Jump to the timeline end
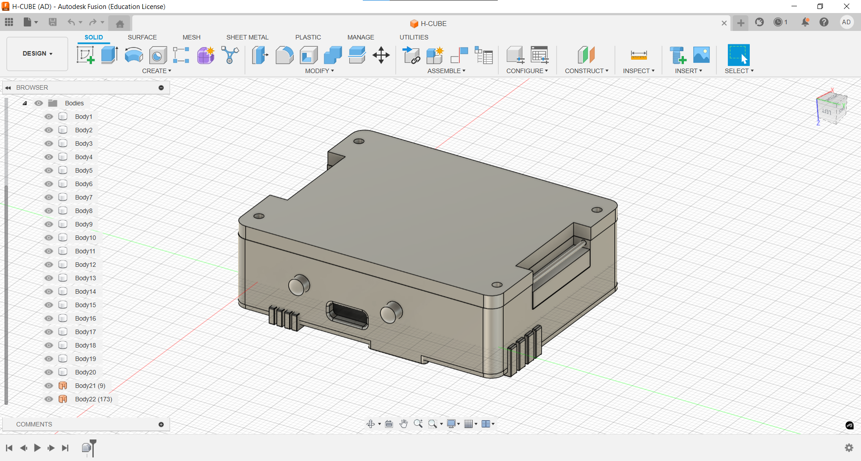Image resolution: width=861 pixels, height=461 pixels. point(65,448)
